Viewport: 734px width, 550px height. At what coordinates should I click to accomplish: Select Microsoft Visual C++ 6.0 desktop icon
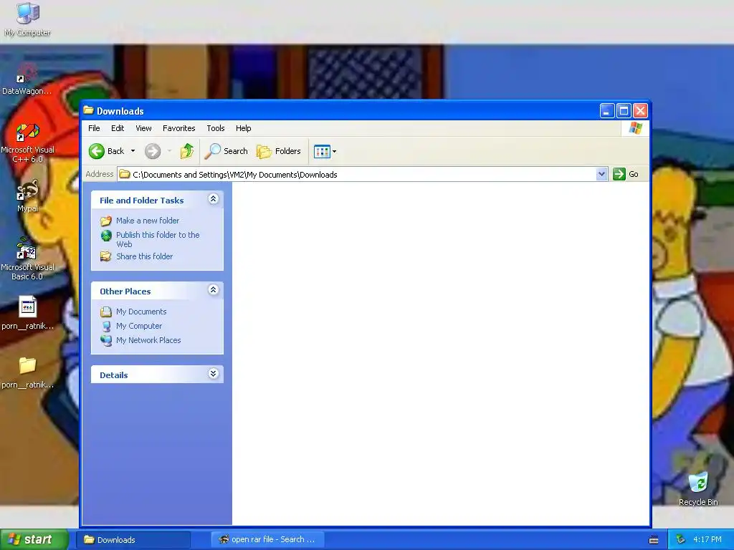coord(27,143)
